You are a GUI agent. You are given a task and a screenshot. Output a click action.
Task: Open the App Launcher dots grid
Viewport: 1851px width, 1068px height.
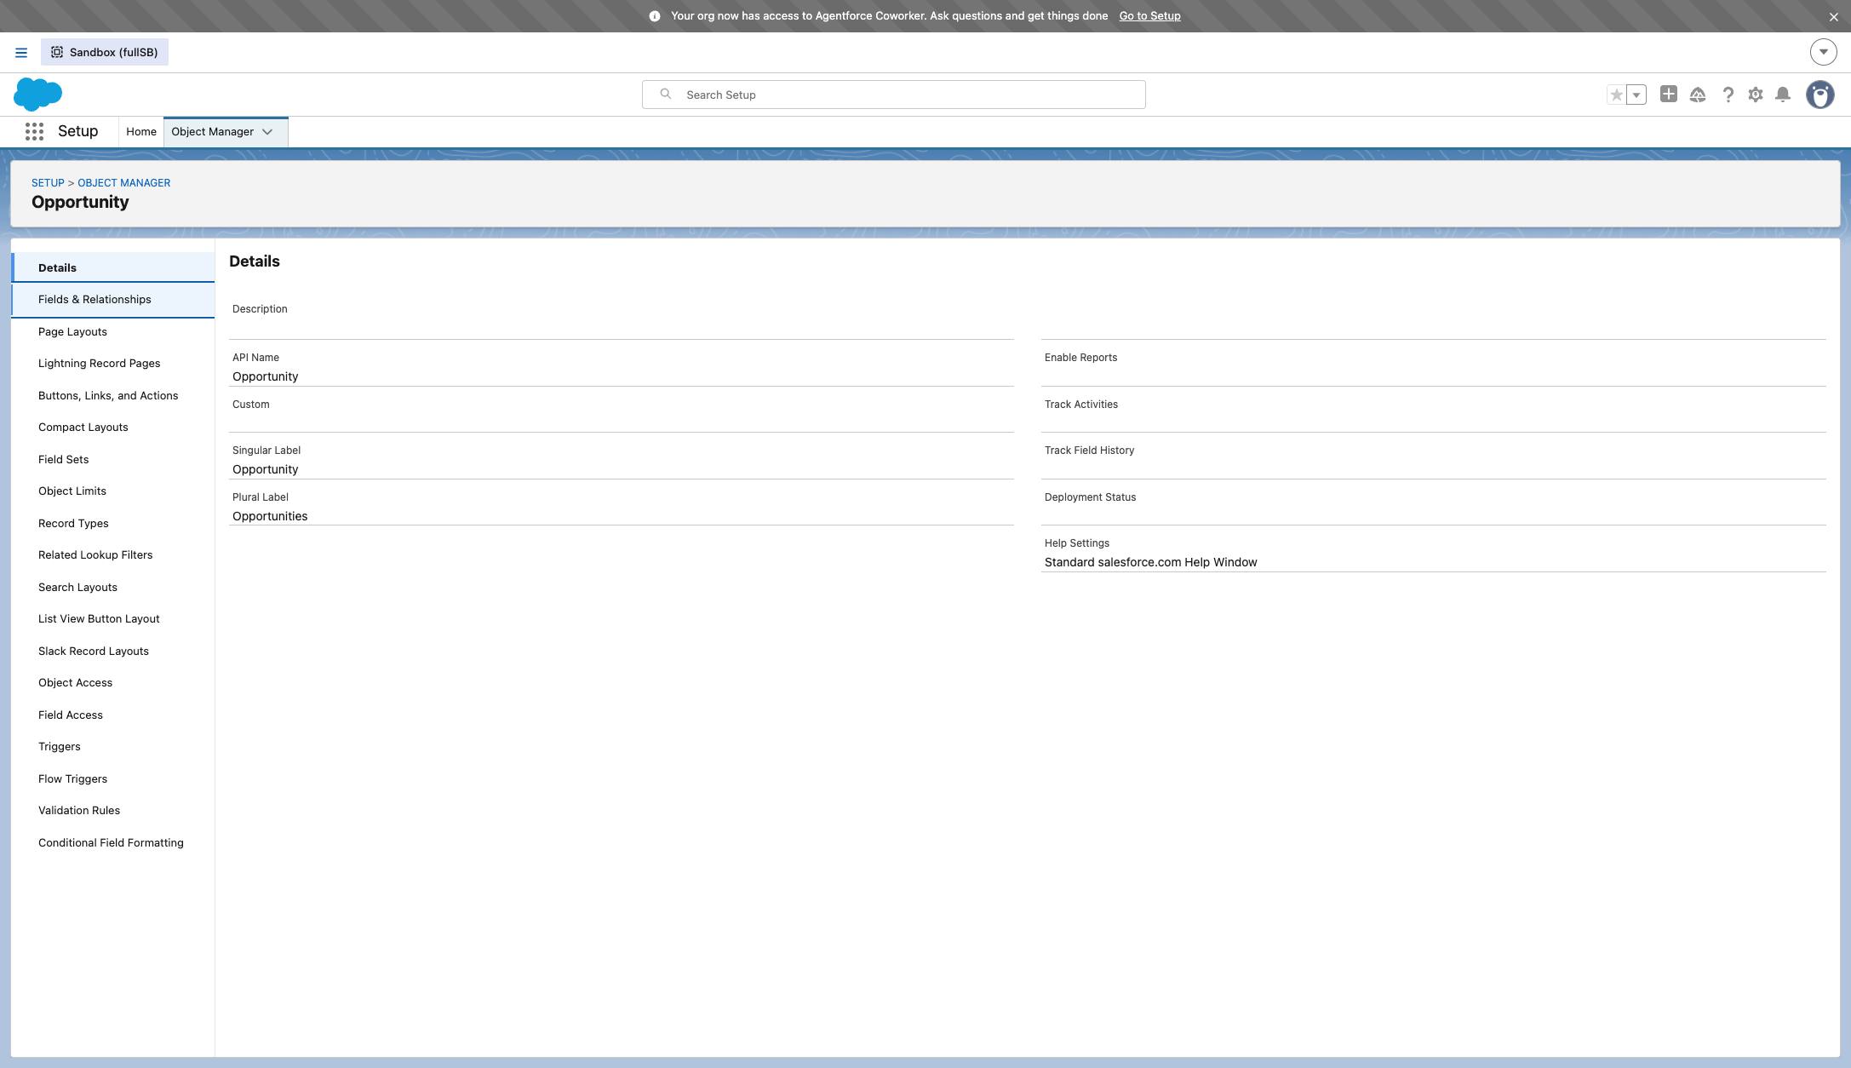click(x=34, y=131)
